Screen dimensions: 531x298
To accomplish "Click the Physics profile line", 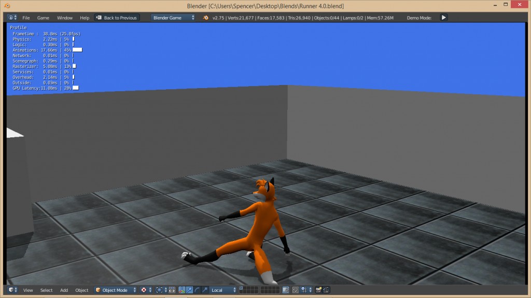I will click(x=44, y=39).
